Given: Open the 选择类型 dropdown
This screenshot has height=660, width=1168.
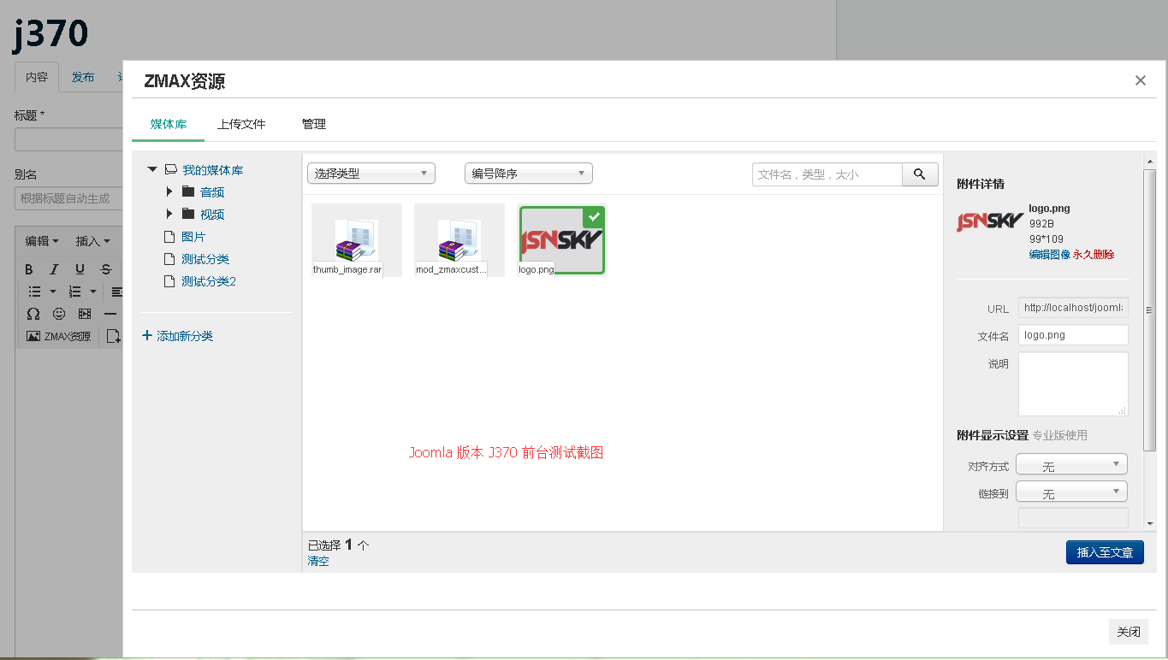Looking at the screenshot, I should point(371,174).
